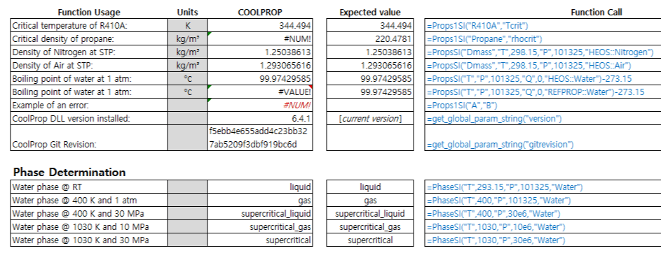Screen dimensions: 661x253
Task: Select the Function Call column header
Action: tap(596, 12)
